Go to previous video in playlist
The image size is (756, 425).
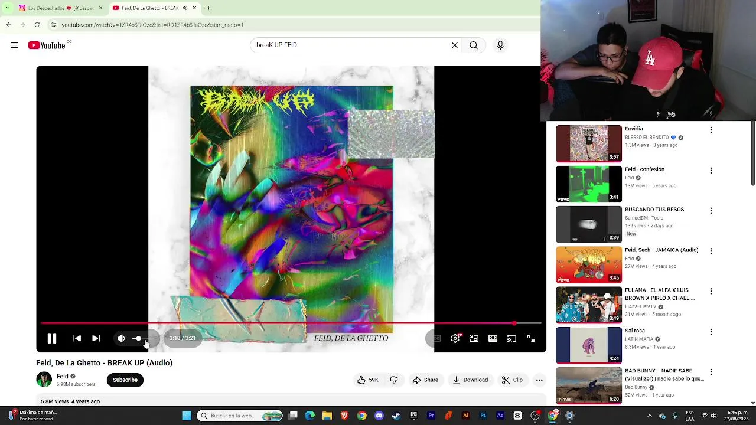[x=77, y=338]
